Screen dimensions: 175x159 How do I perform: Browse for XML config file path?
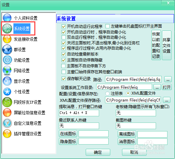click(x=166, y=100)
